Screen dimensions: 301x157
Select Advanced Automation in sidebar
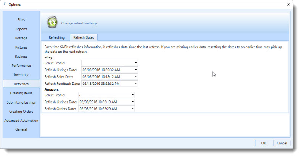click(21, 120)
